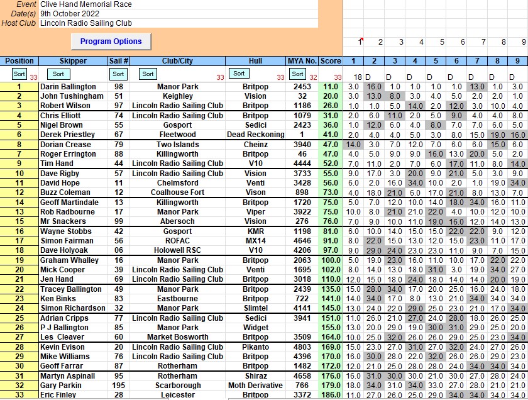Image resolution: width=528 pixels, height=400 pixels.
Task: Select the Club/City column header
Action: click(x=177, y=61)
